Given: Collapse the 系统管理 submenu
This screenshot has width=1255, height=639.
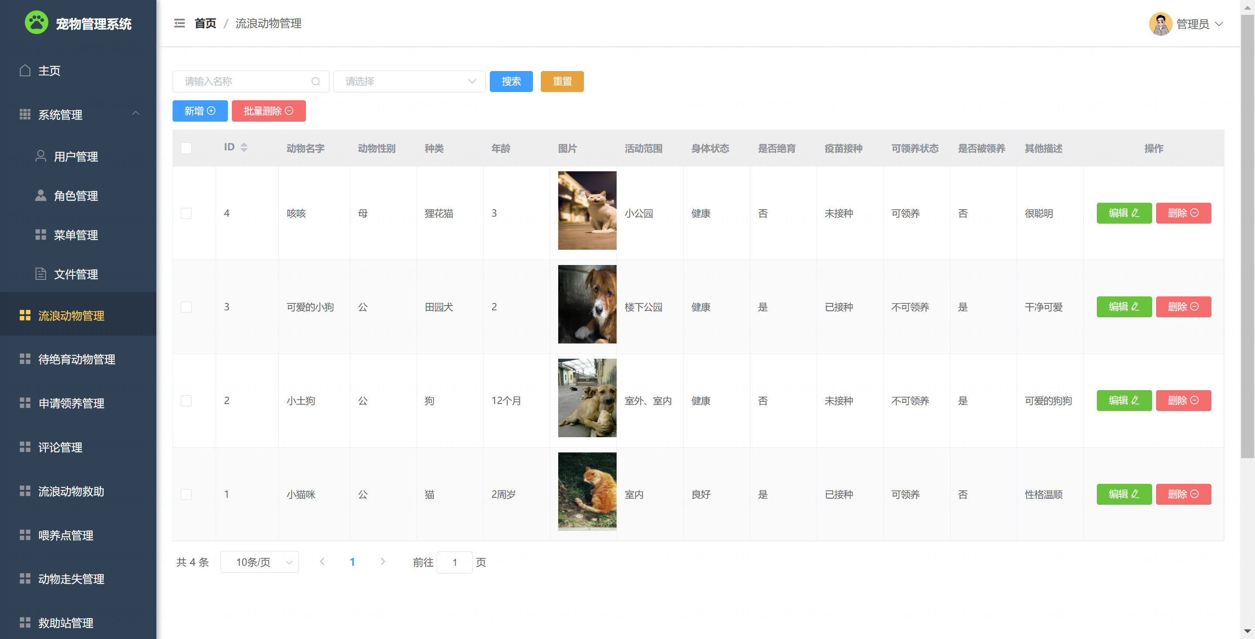Looking at the screenshot, I should click(x=136, y=114).
